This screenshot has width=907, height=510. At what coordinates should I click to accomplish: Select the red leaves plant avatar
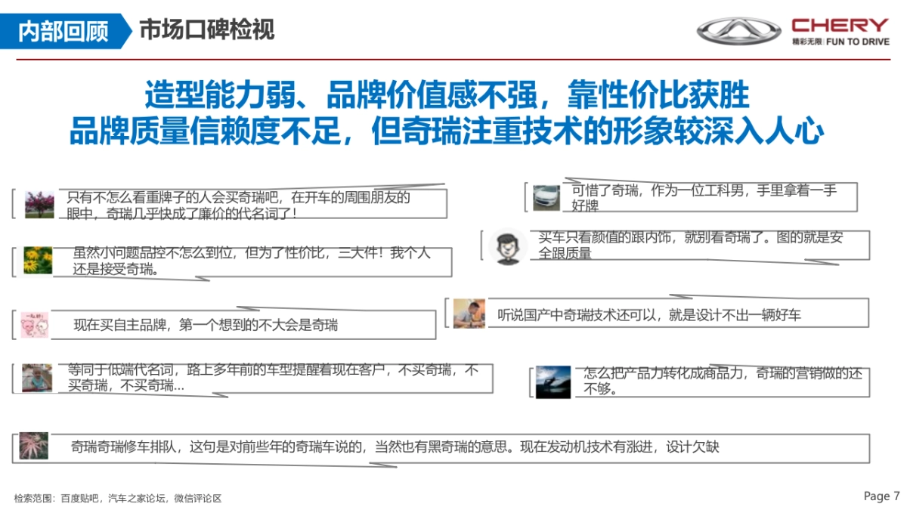coord(34,446)
